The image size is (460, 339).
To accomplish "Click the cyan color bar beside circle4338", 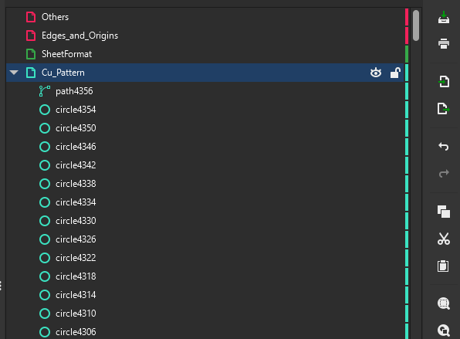I will tap(407, 184).
